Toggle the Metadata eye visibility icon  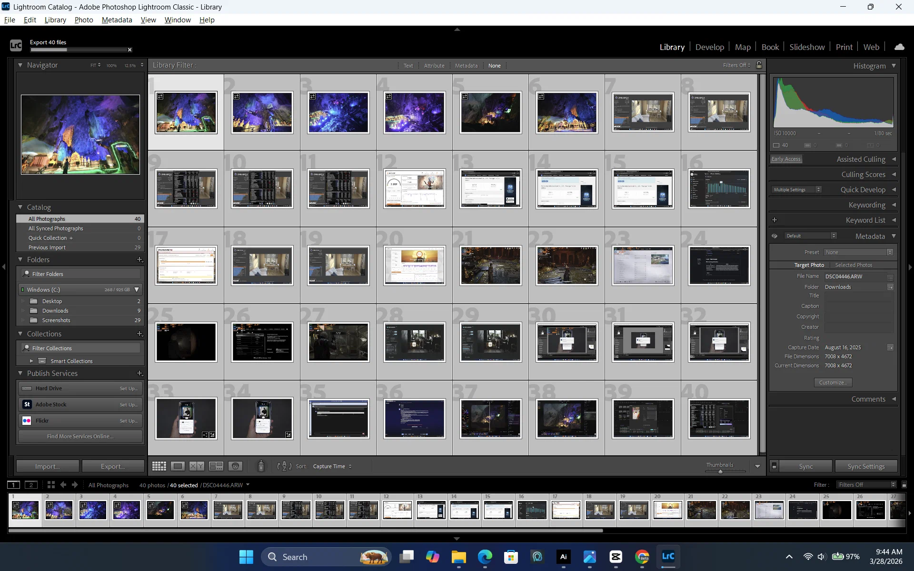tap(775, 236)
